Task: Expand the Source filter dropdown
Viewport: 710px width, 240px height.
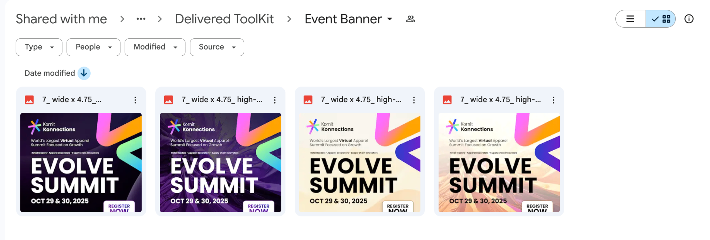Action: coord(217,47)
